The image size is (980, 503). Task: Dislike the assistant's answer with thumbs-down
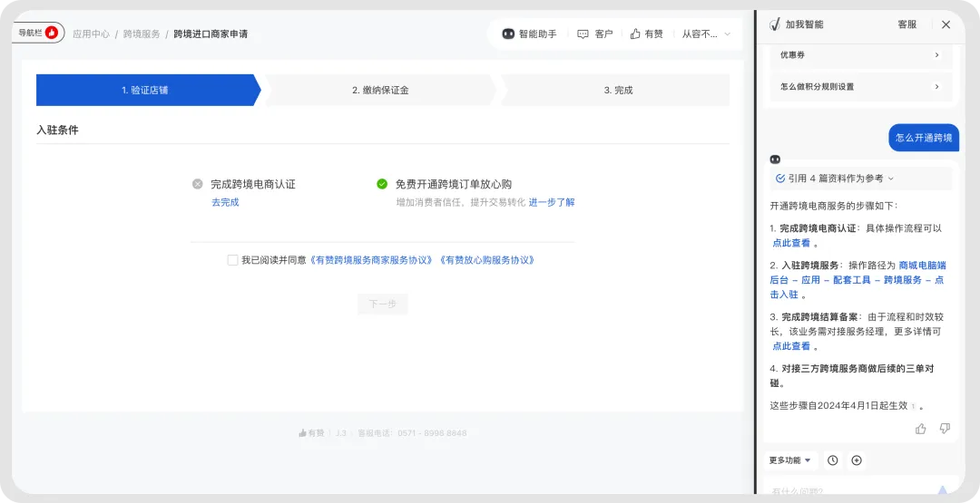(x=945, y=429)
